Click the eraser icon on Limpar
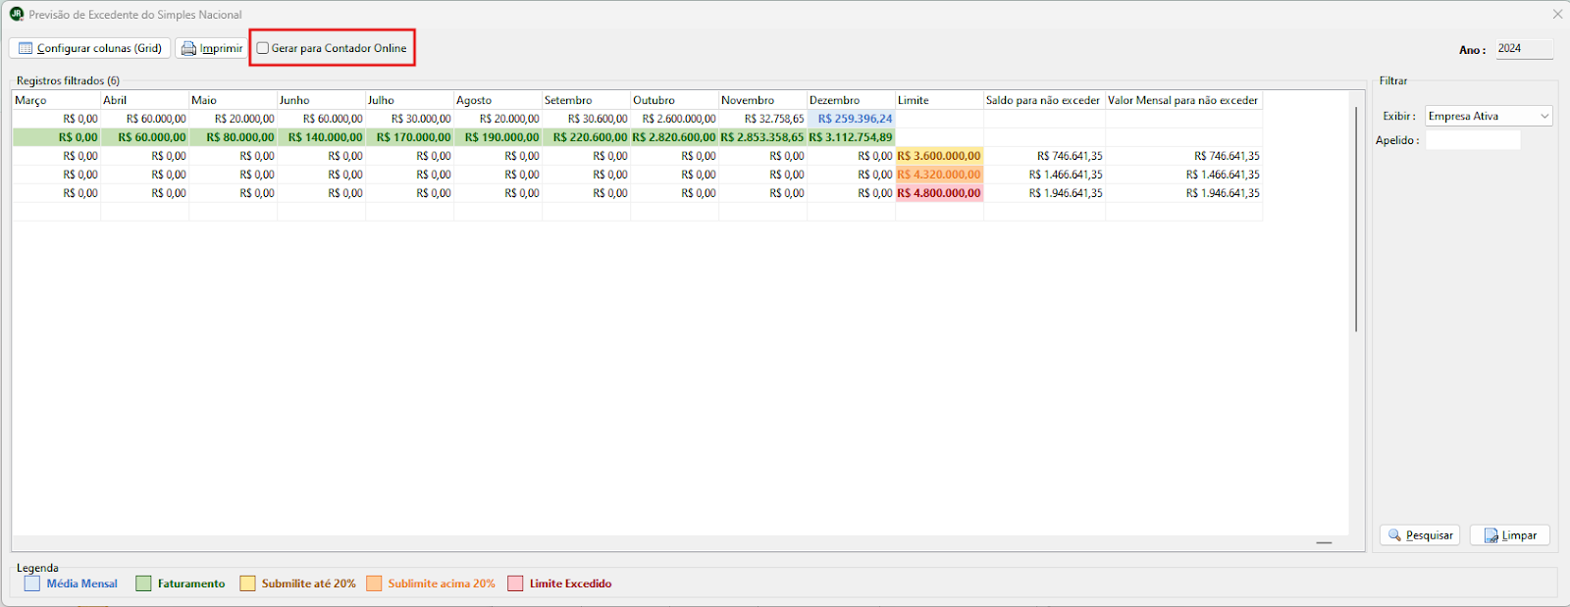This screenshot has height=607, width=1570. pyautogui.click(x=1491, y=535)
